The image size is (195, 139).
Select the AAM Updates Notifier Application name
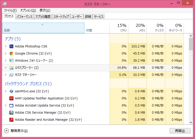[x=46, y=98]
